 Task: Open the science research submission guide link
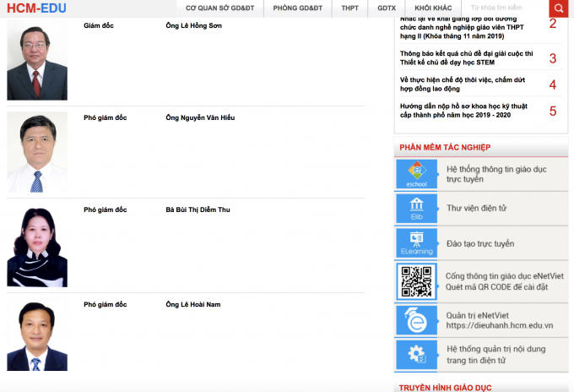point(463,110)
